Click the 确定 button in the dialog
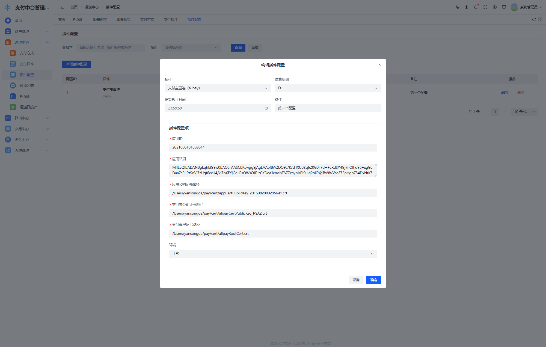The image size is (546, 347). click(x=373, y=280)
